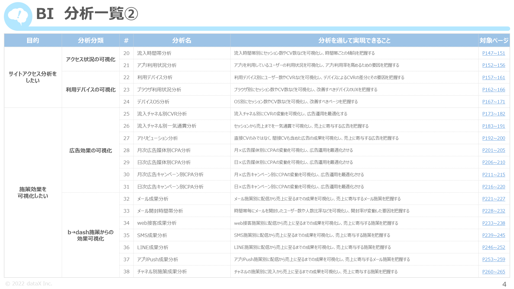Open page link P157~161
Image resolution: width=514 pixels, height=289 pixels.
point(493,77)
